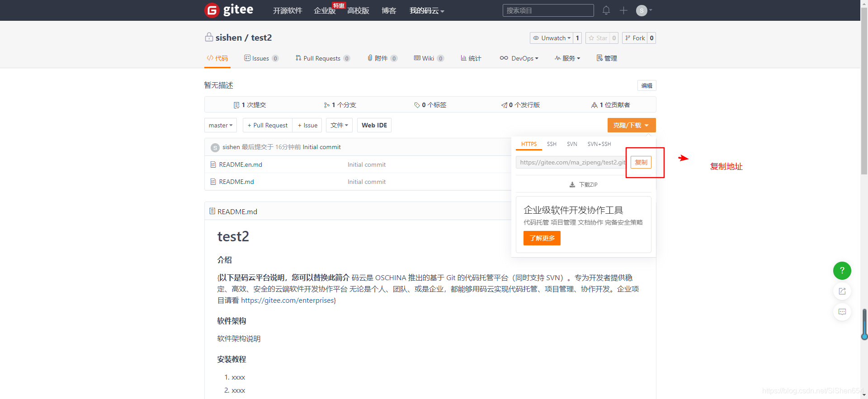Click the test2 repository name

261,38
